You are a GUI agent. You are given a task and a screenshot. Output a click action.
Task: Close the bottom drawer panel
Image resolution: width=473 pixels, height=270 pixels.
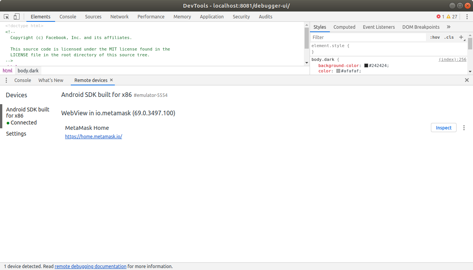(x=467, y=80)
